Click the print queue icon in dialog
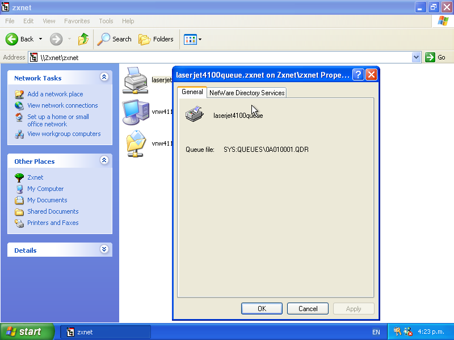Screen dimensions: 454x340 coord(195,114)
